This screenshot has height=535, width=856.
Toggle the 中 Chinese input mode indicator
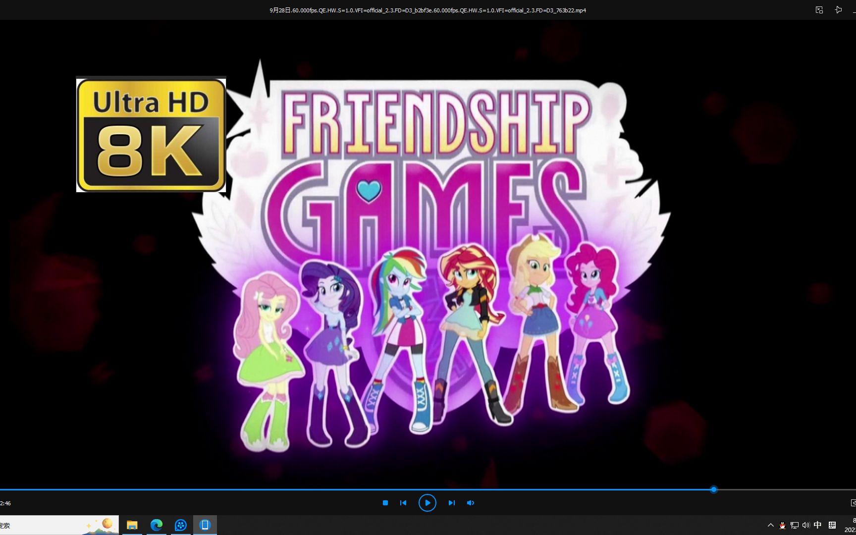817,525
